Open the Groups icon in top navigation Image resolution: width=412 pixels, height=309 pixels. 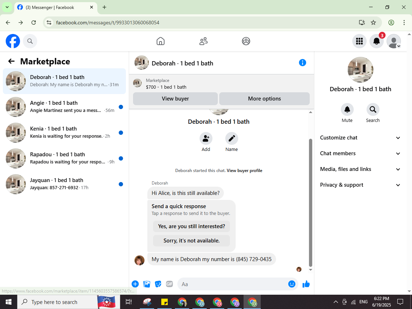tap(246, 41)
